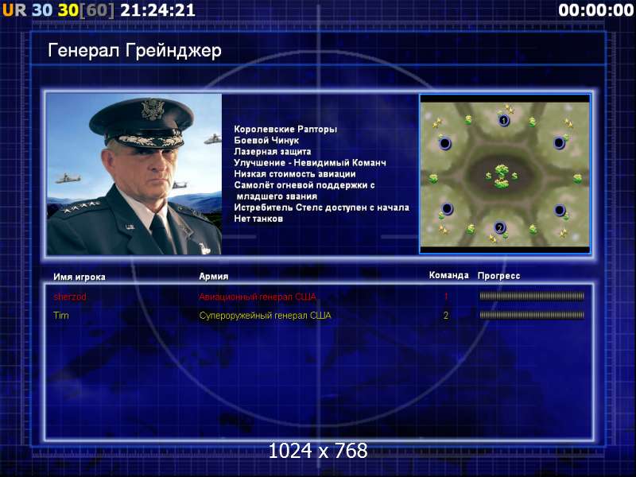Click the "[60]" frame-rate indicator
This screenshot has height=477, width=636.
(97, 10)
